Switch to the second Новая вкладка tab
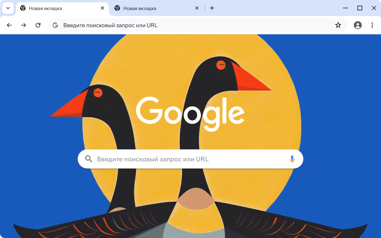Image resolution: width=381 pixels, height=238 pixels. (156, 8)
